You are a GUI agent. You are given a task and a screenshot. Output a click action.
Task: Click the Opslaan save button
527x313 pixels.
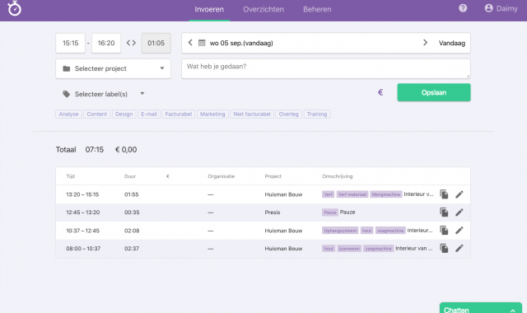point(434,92)
